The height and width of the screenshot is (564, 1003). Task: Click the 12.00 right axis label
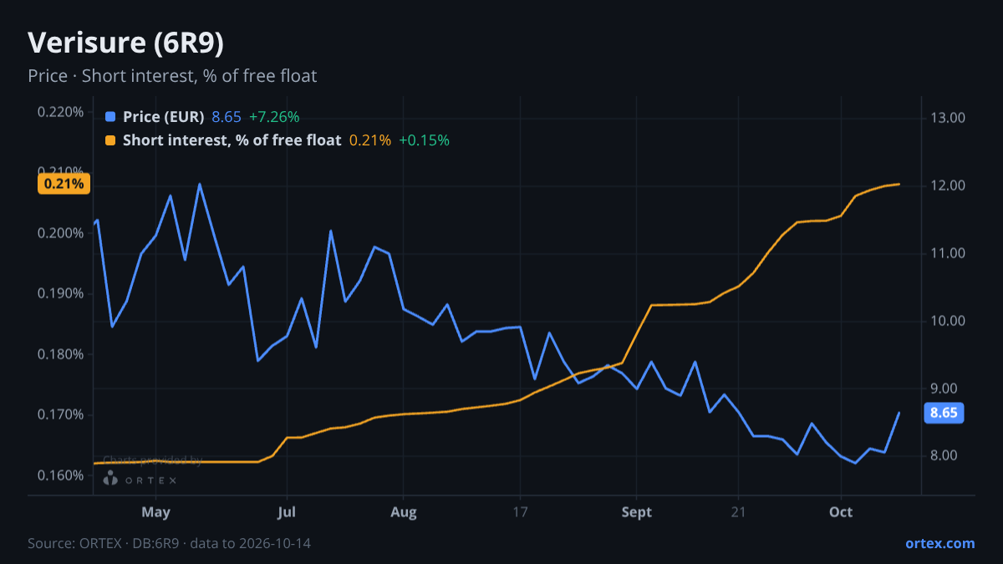point(947,185)
